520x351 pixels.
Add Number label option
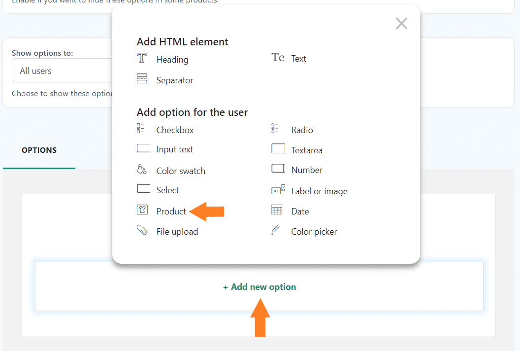pyautogui.click(x=307, y=170)
